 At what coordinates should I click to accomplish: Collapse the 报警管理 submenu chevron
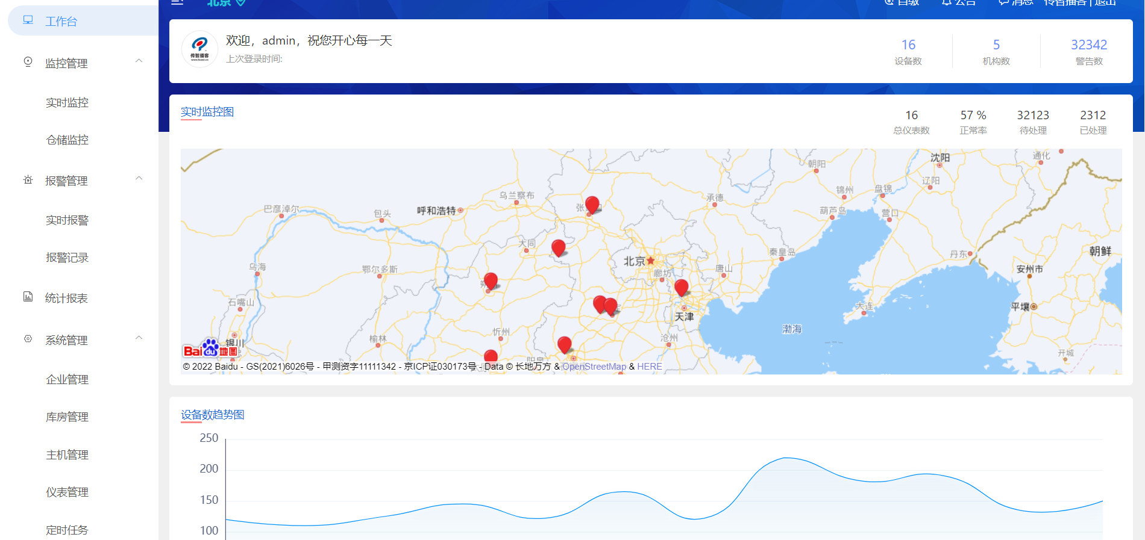point(139,178)
